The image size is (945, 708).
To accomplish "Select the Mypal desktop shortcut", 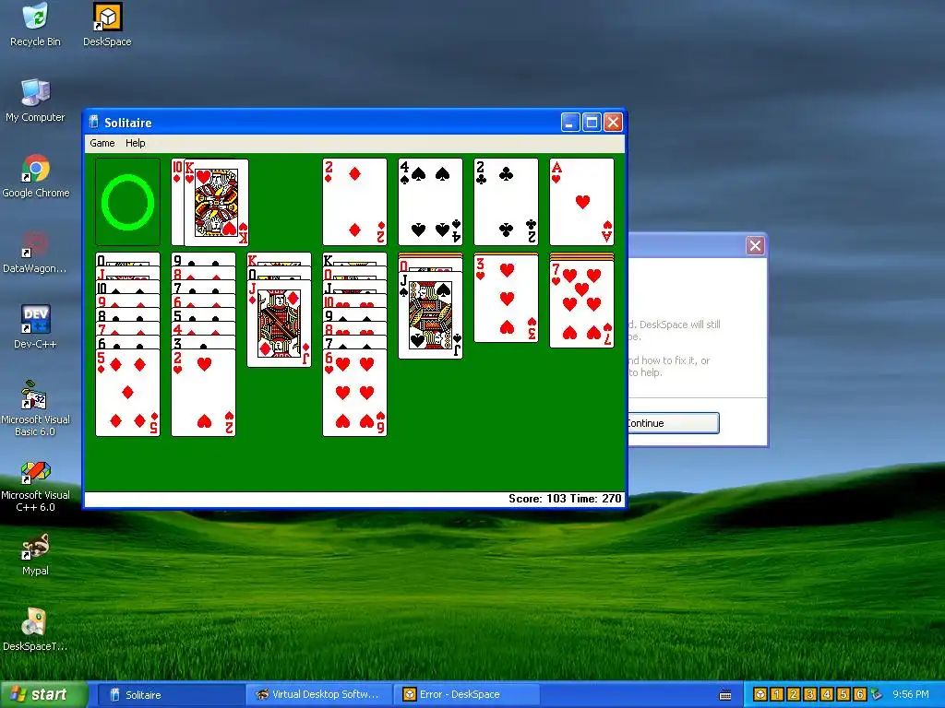I will coord(35,554).
